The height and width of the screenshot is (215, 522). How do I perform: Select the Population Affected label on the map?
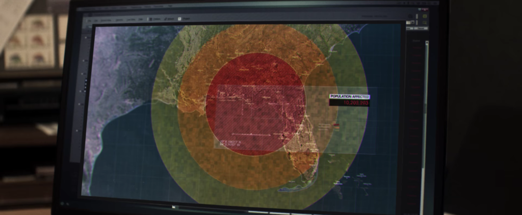[x=349, y=96]
